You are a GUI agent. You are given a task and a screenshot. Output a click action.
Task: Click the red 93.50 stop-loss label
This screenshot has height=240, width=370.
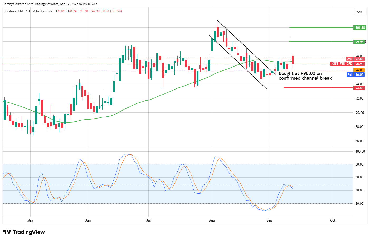(x=359, y=88)
